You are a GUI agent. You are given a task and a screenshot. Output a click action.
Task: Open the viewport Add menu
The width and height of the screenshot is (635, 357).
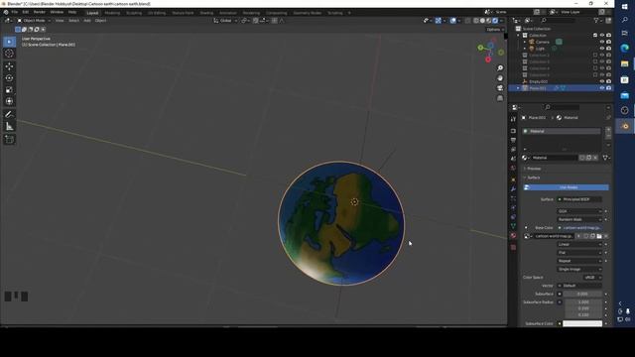(x=87, y=20)
